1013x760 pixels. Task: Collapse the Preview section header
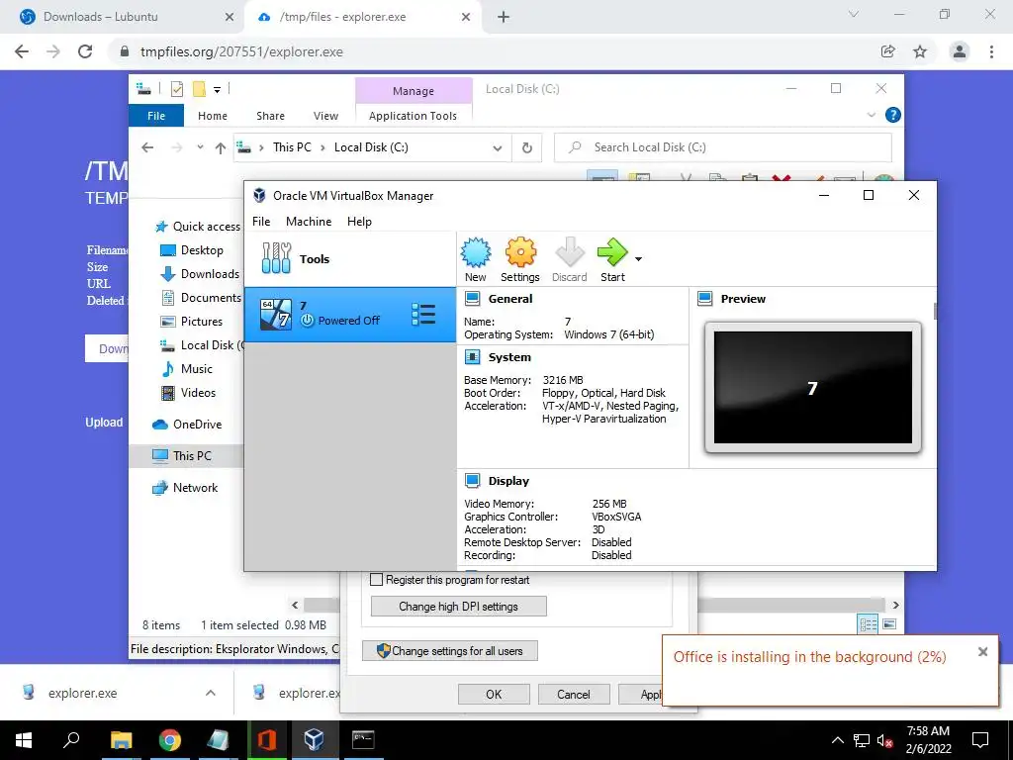743,299
